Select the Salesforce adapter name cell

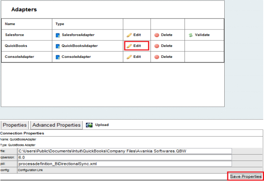click(x=15, y=35)
